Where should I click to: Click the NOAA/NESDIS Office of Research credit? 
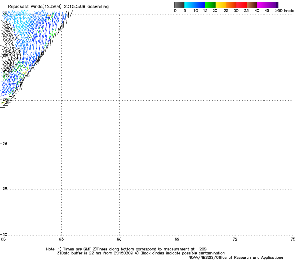click(236, 258)
